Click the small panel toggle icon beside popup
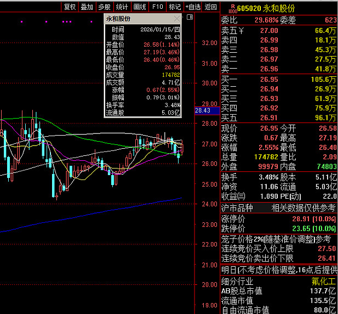 (190, 18)
